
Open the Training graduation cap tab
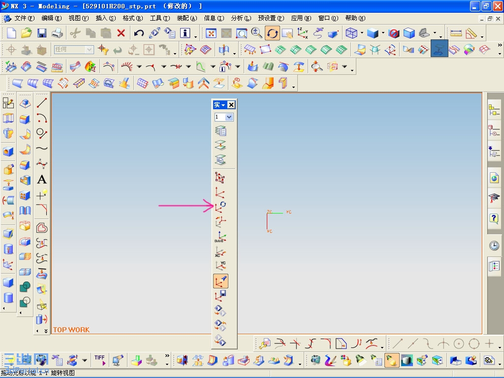[494, 198]
